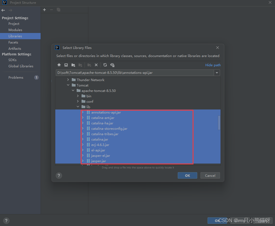Collapse the lib folder

pos(78,107)
